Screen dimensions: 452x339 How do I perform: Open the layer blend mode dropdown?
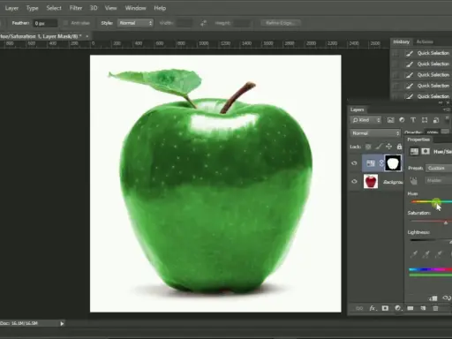pos(375,133)
